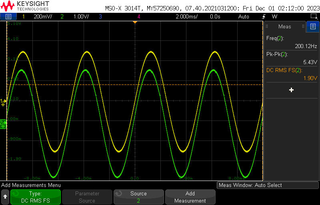
Task: Open the sidebar list icon beside Meas
Action: 313,27
